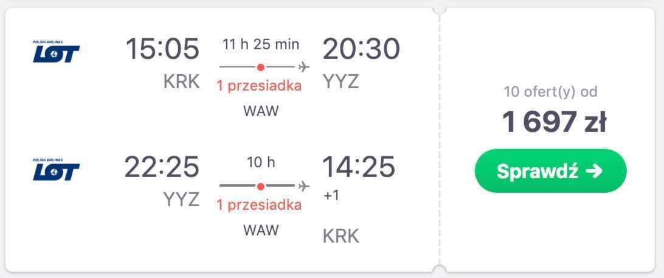664x278 pixels.
Task: Select the 20:30 arrival time
Action: point(361,49)
